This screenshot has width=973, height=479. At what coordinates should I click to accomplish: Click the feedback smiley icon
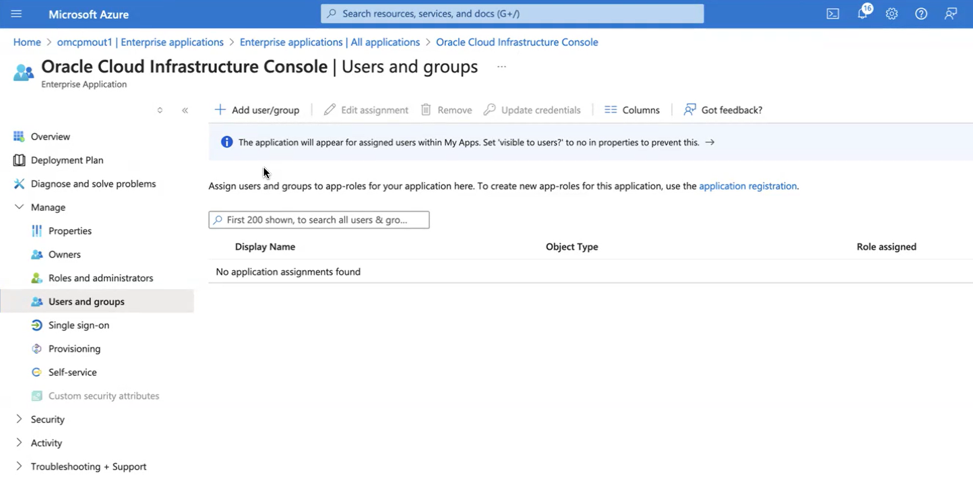(x=951, y=13)
